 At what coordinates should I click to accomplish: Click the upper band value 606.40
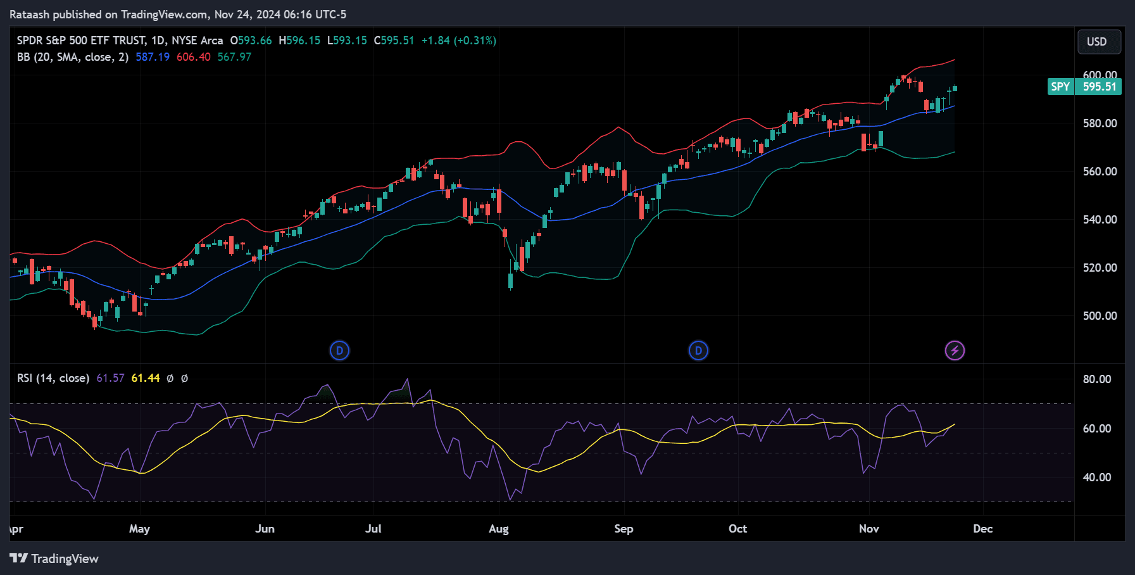point(194,57)
